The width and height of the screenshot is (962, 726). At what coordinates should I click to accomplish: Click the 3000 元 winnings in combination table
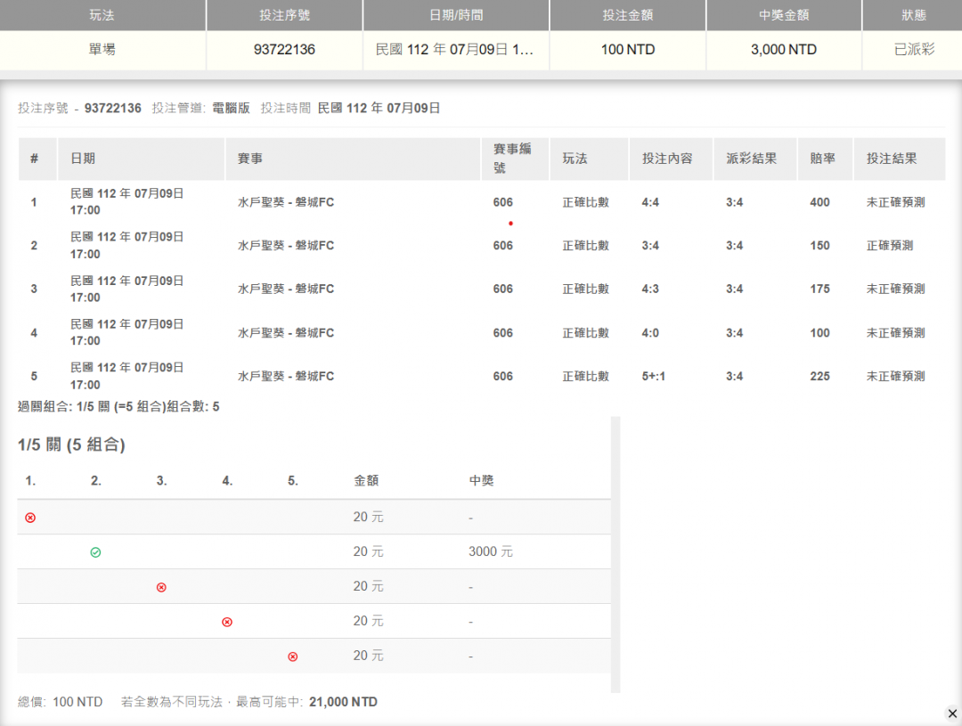tap(491, 552)
